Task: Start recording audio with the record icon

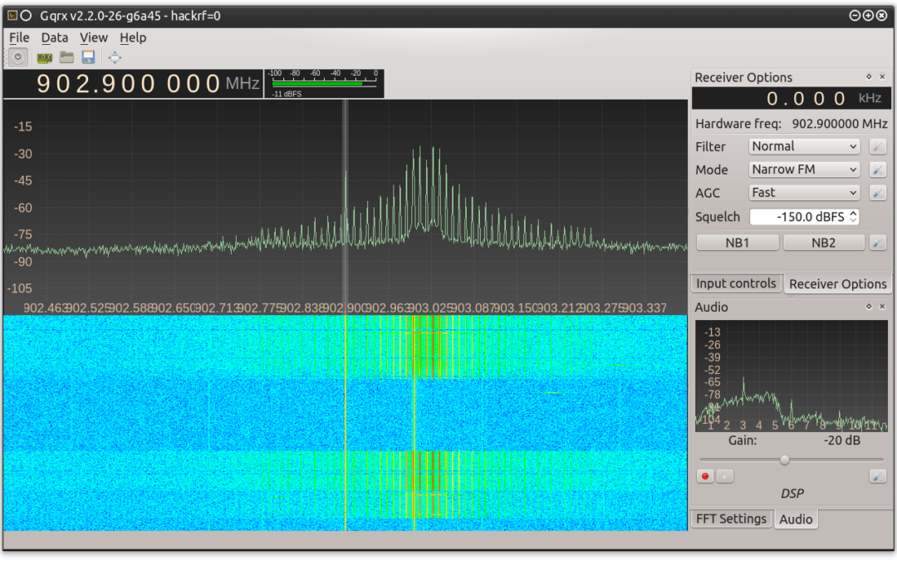Action: pyautogui.click(x=704, y=475)
